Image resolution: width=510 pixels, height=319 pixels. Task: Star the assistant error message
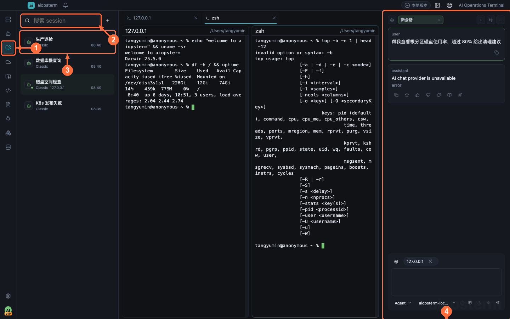click(407, 95)
